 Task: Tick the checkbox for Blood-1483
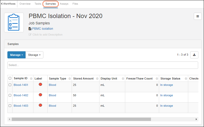[x=10, y=106]
